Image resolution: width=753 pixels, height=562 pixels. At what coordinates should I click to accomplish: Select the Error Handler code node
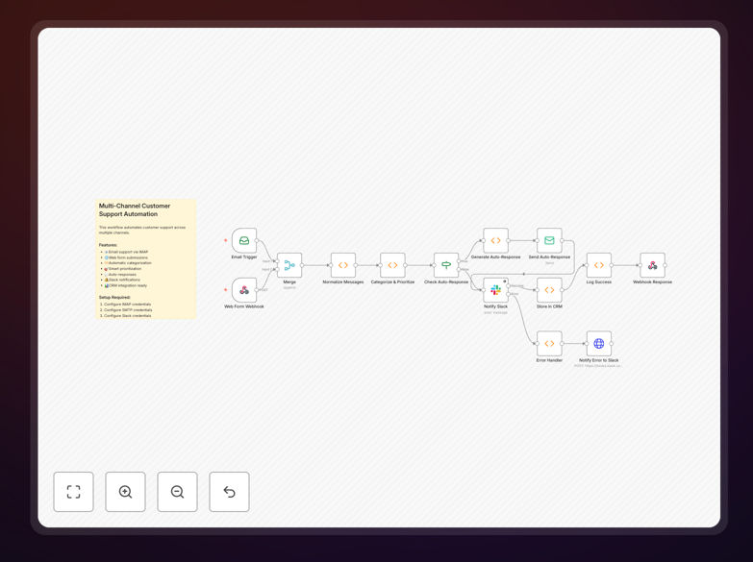549,343
